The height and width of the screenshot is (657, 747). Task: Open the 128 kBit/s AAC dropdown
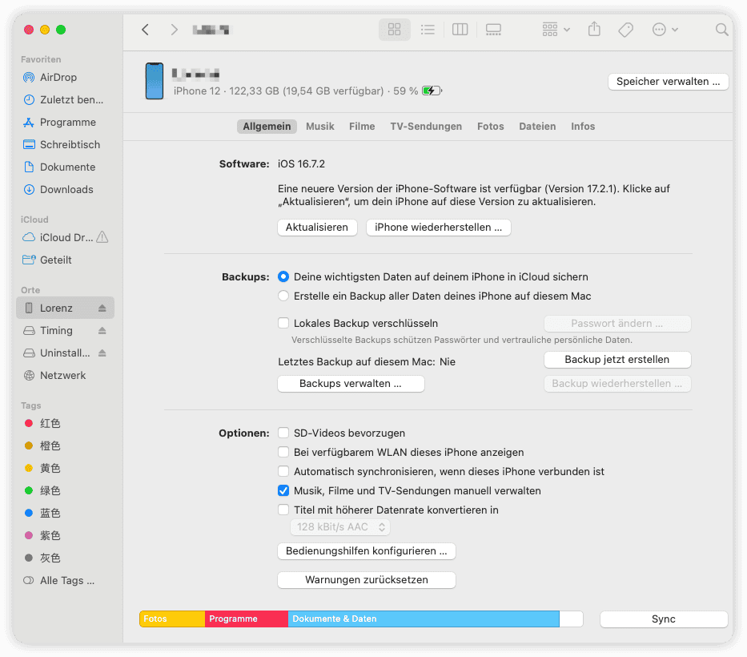pyautogui.click(x=340, y=527)
